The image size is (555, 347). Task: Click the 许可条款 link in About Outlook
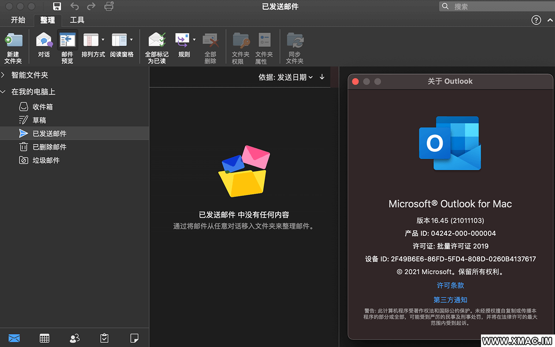[450, 285]
